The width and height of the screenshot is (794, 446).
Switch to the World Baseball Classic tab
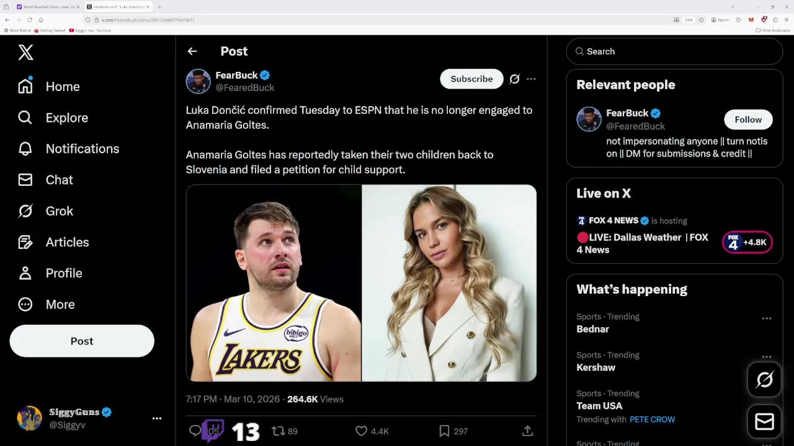(x=48, y=7)
